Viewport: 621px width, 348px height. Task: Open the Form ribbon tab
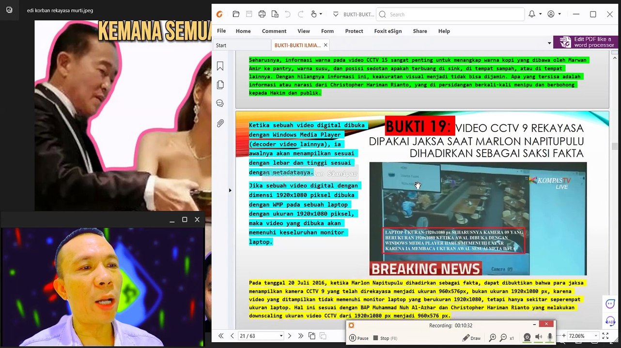(327, 31)
